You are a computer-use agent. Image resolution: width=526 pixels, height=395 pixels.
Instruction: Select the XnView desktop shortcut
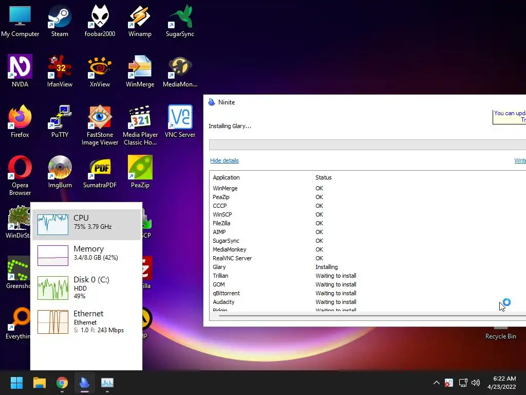click(x=100, y=71)
